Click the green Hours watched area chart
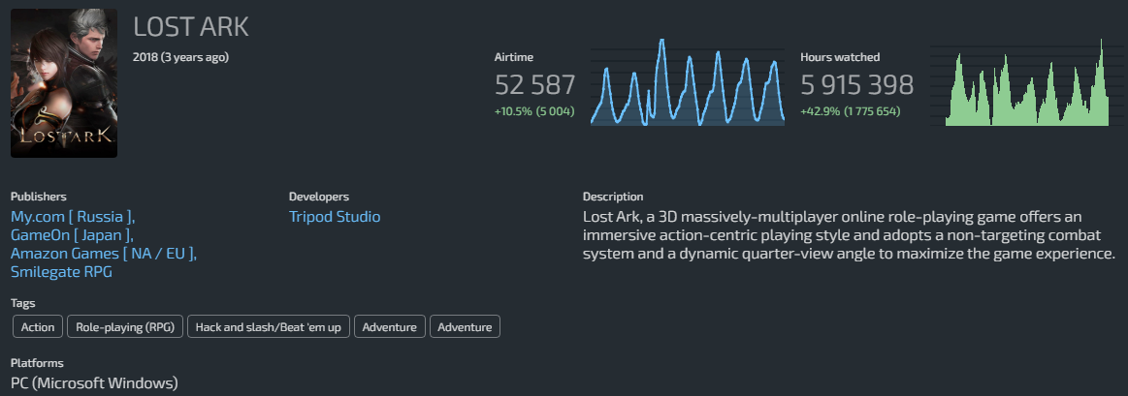This screenshot has width=1128, height=396. [1026, 82]
